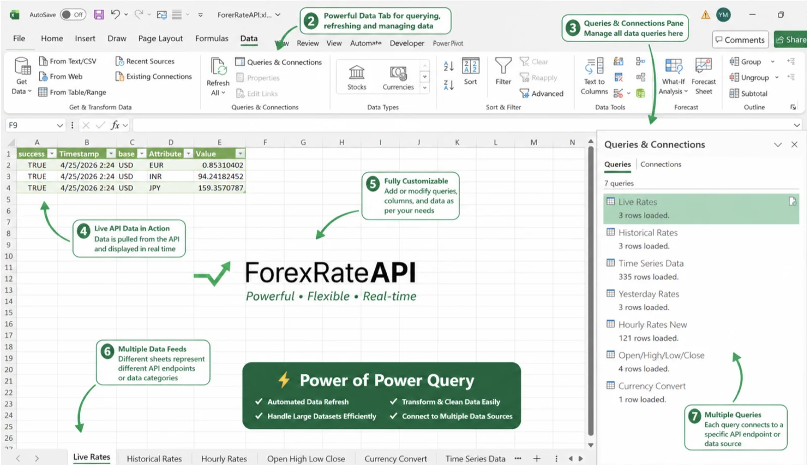Click the Insert Function fx icon
The width and height of the screenshot is (807, 465).
(x=115, y=125)
